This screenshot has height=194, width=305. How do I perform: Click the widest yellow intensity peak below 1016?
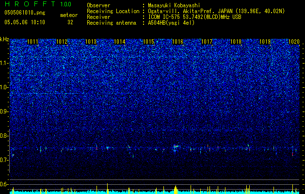176,190
